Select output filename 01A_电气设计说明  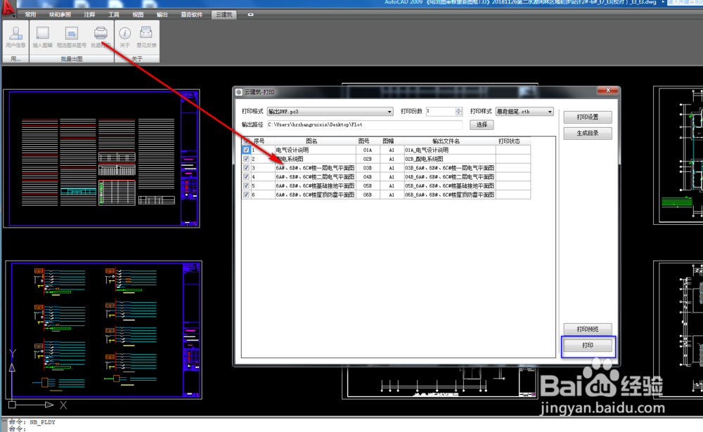click(450, 150)
